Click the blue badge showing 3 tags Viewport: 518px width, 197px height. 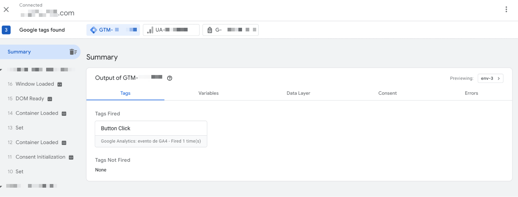coord(6,30)
